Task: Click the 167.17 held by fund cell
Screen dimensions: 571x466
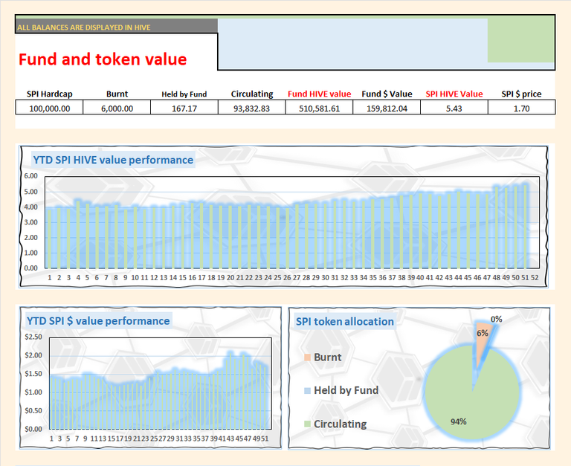Action: 184,108
